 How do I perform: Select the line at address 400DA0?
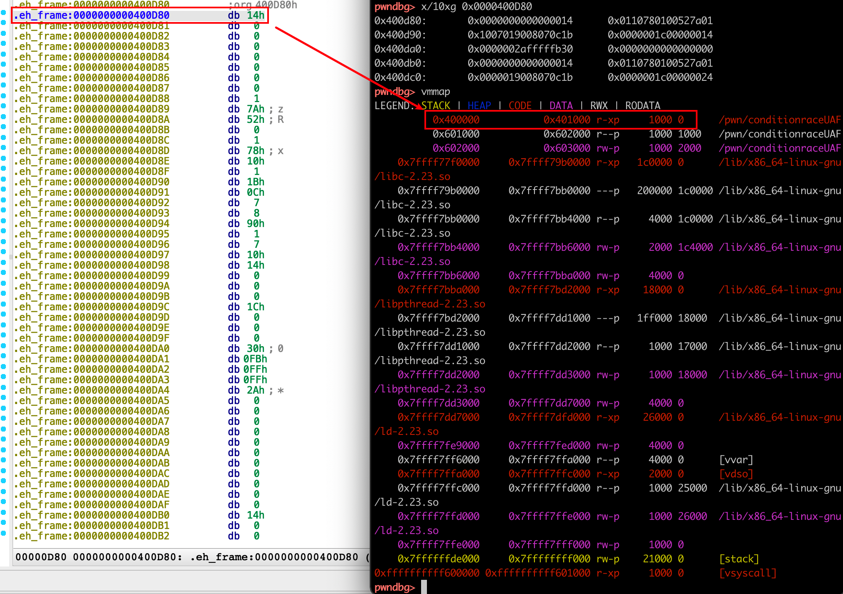click(148, 349)
